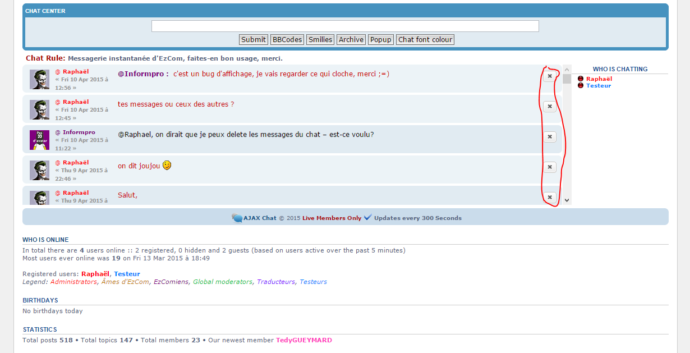
Task: Click the AJAX Chat speech bubble icon
Action: pos(237,217)
